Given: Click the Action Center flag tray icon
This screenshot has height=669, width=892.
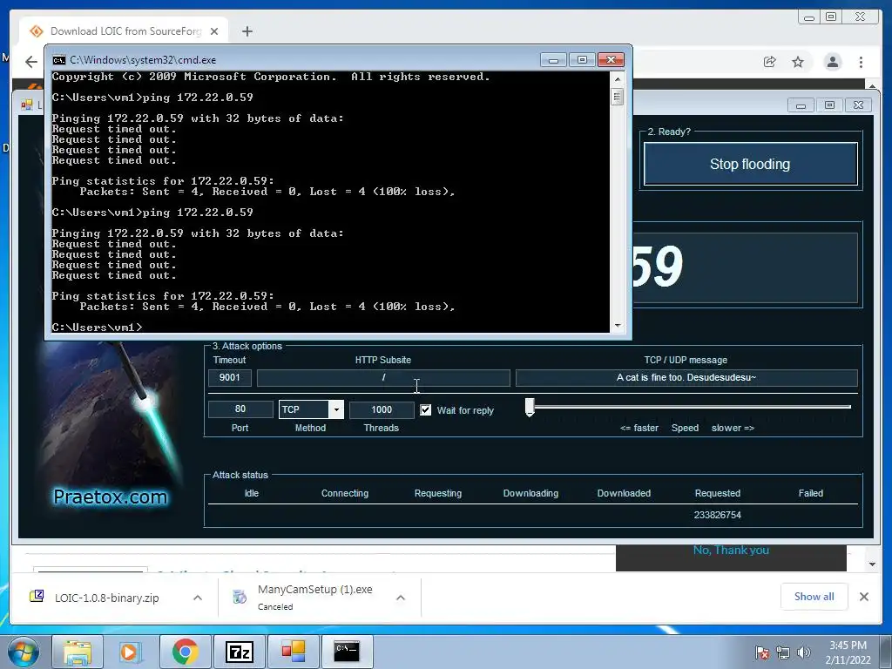Looking at the screenshot, I should pos(761,653).
